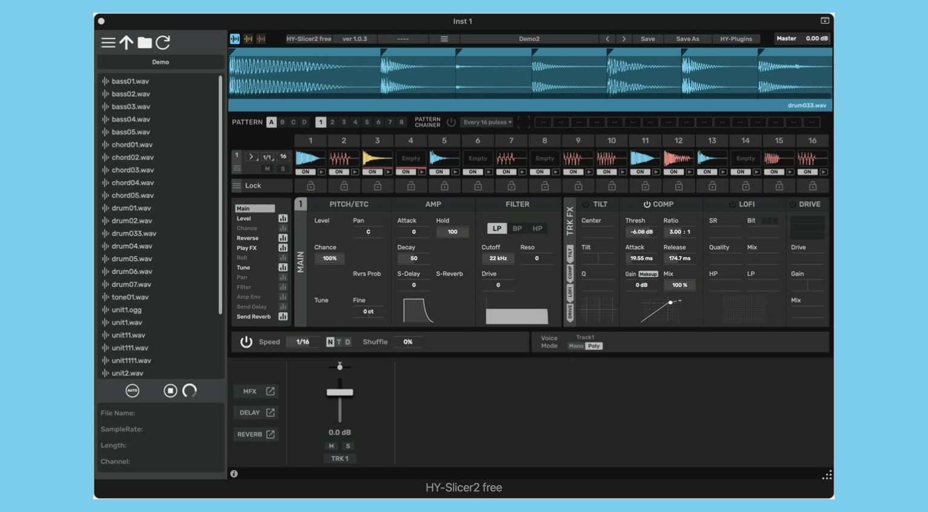Click the refresh samples icon
The image size is (928, 512).
tap(163, 42)
